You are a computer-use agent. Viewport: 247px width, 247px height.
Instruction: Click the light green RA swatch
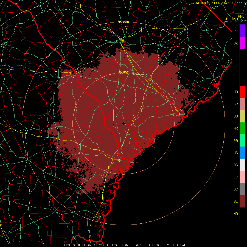tap(242, 141)
